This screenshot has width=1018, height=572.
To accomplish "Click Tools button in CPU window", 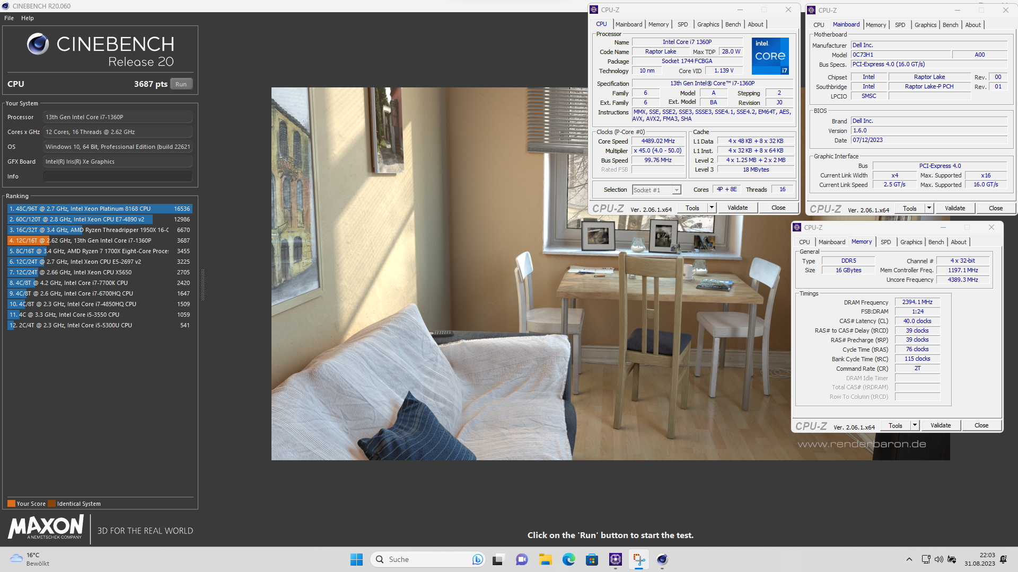I will pyautogui.click(x=692, y=208).
